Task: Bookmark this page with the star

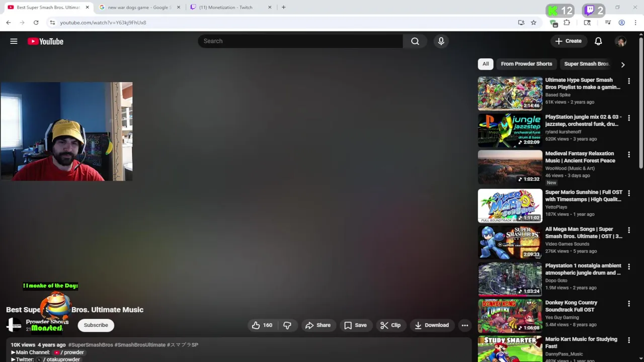Action: coord(533,23)
